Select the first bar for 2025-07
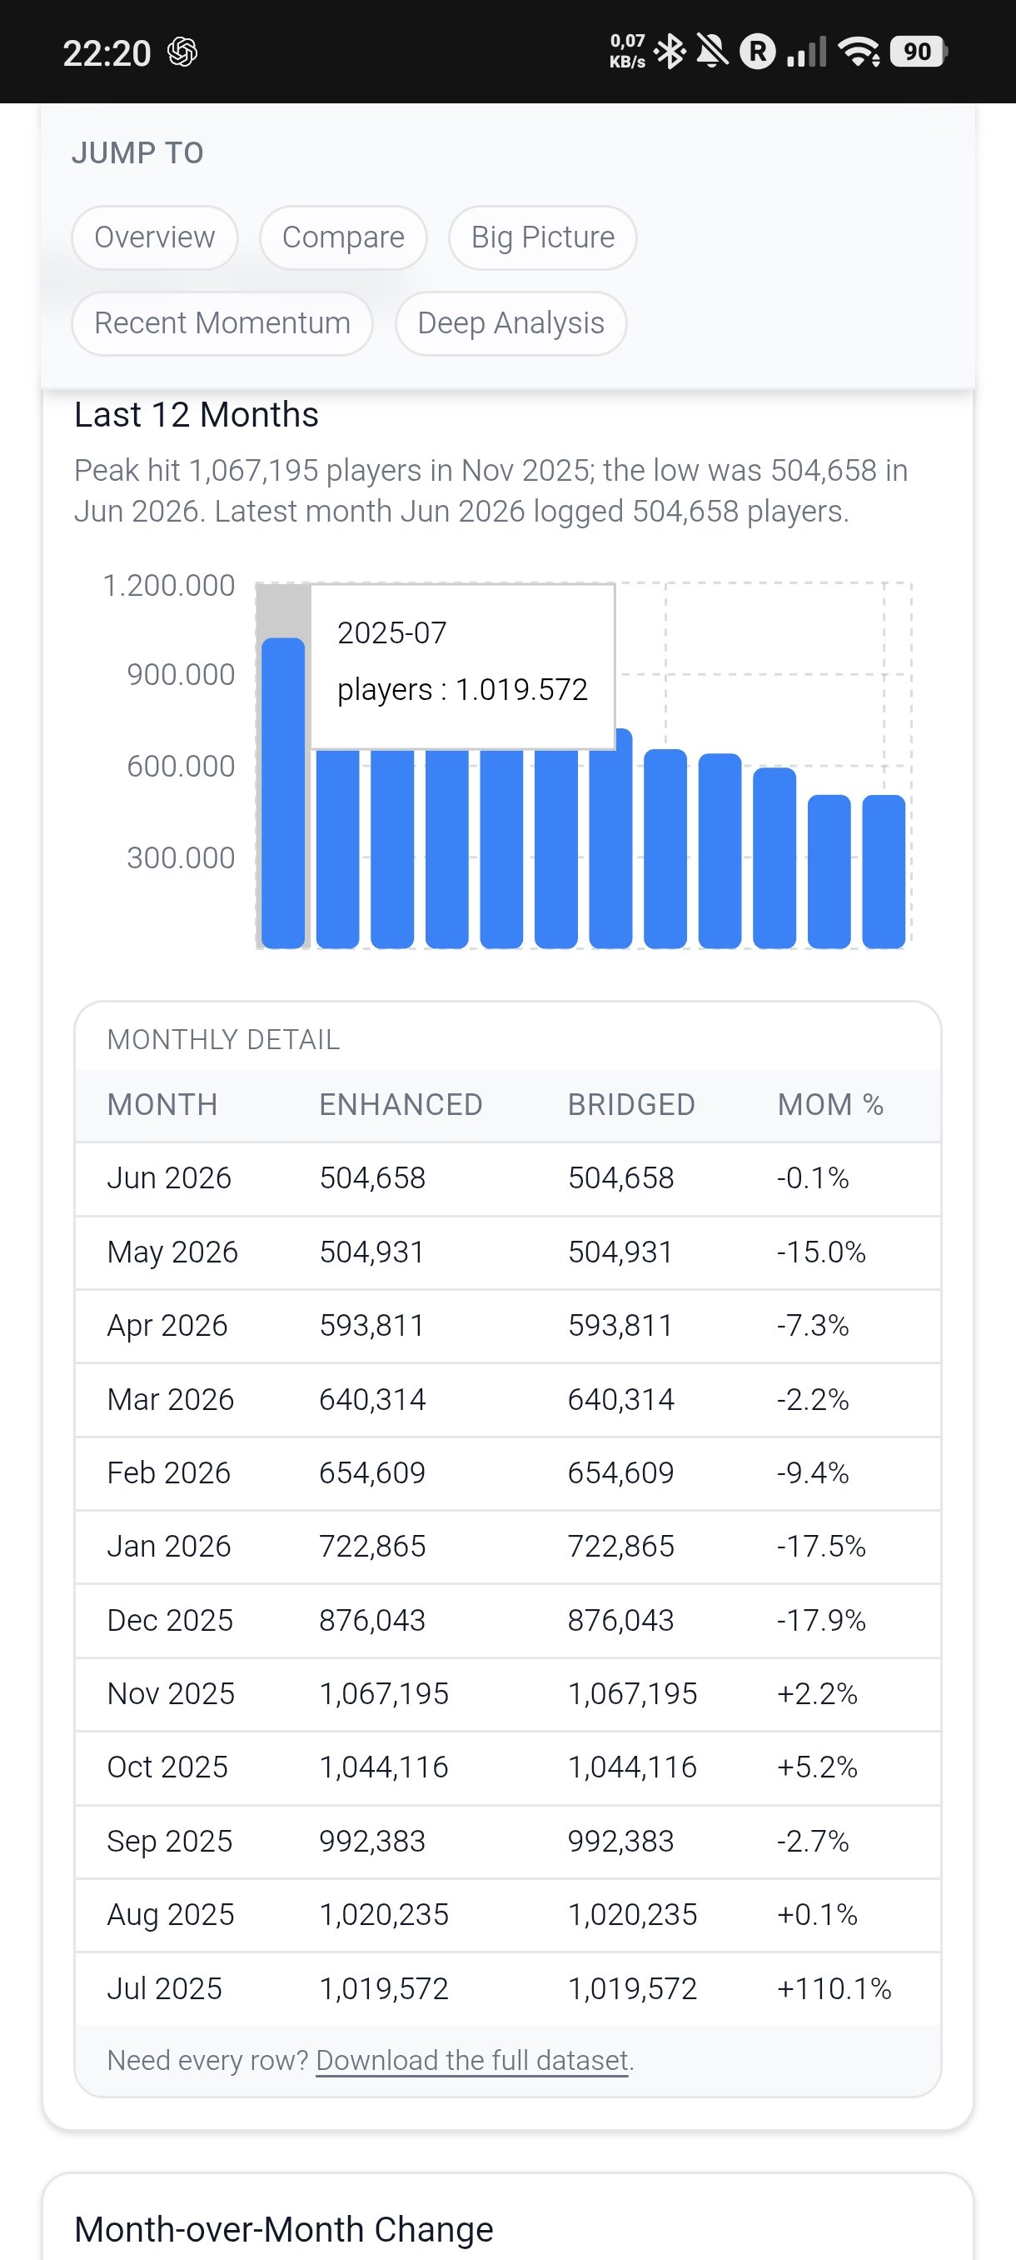Image resolution: width=1016 pixels, height=2260 pixels. 283,793
